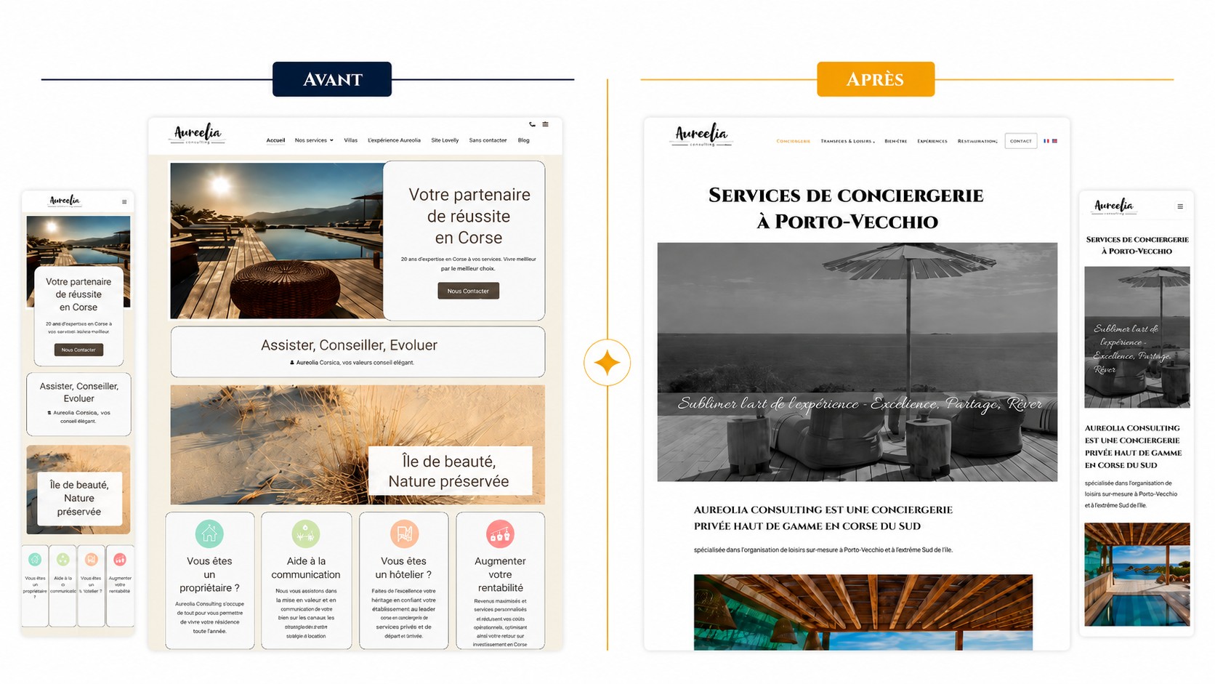Image resolution: width=1215 pixels, height=684 pixels.
Task: Open Bien-être in the Après navigation
Action: (x=895, y=141)
